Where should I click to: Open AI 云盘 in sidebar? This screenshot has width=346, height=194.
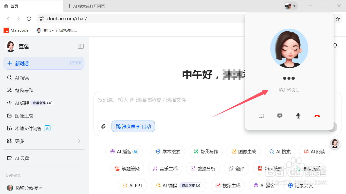44,158
